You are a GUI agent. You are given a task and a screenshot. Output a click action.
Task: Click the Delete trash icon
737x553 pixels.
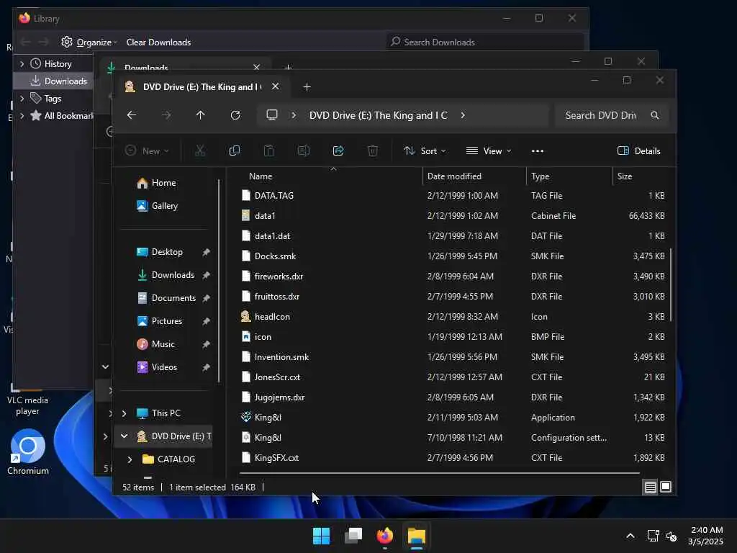[372, 151]
